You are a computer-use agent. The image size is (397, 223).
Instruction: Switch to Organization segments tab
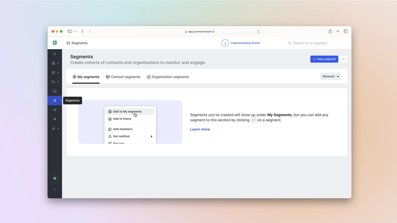click(x=168, y=77)
